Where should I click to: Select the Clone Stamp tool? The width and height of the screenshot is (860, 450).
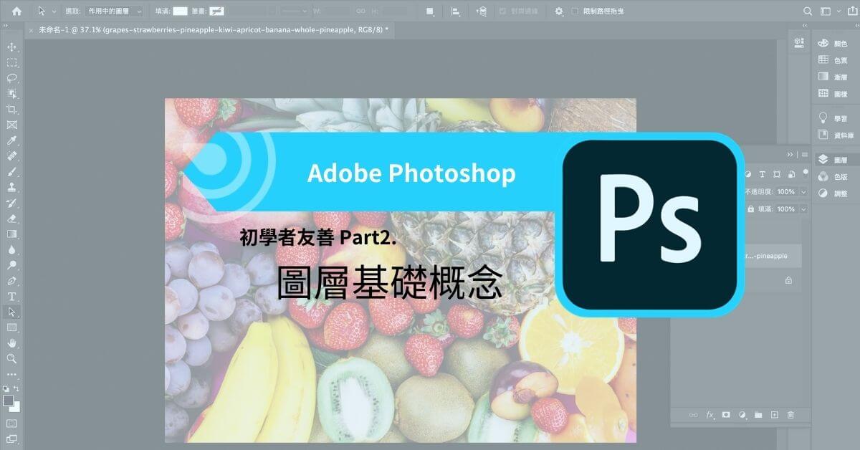(11, 188)
